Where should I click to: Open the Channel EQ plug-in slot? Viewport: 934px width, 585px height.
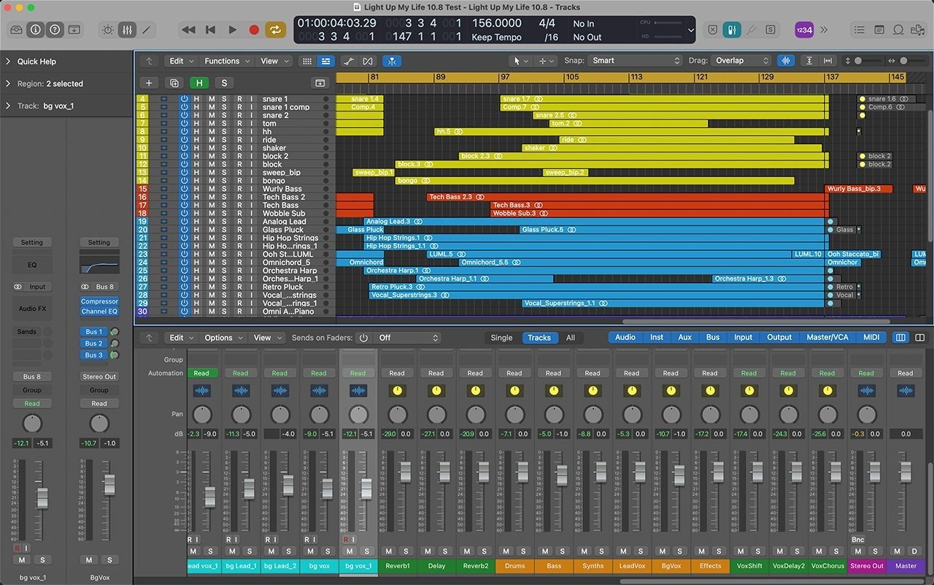coord(99,311)
